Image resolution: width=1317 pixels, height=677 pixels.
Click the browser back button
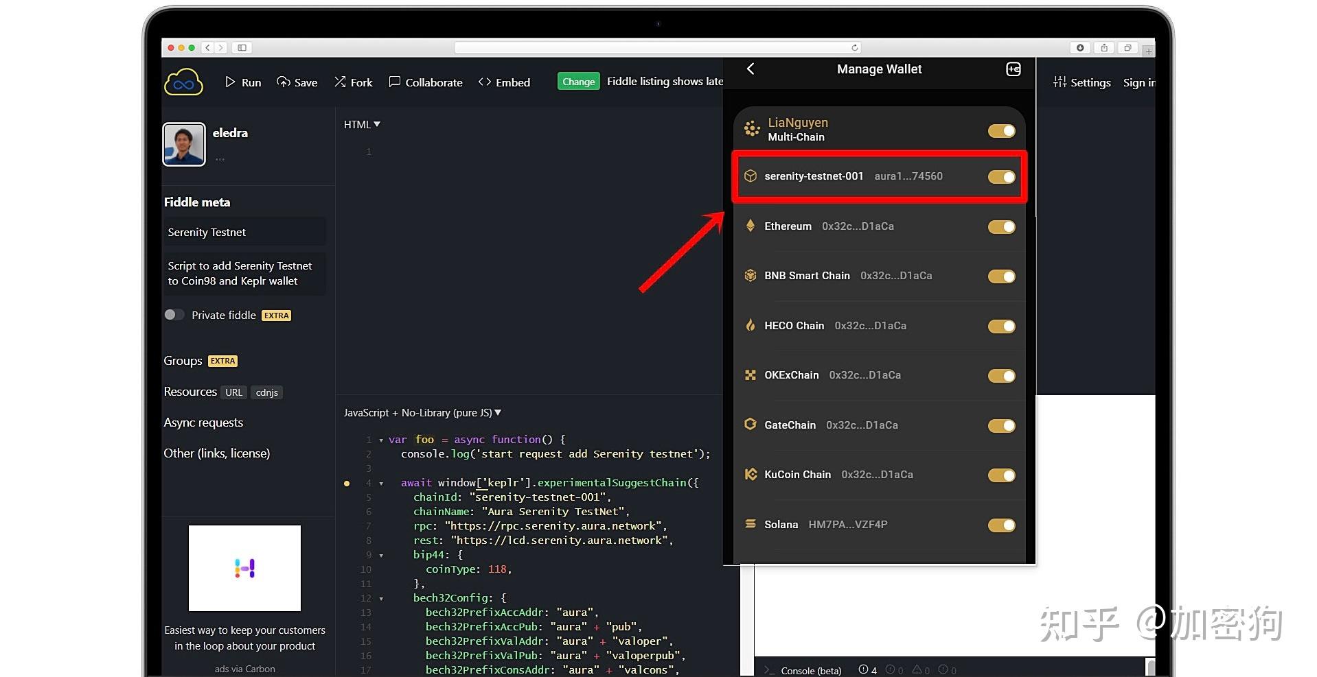tap(207, 47)
